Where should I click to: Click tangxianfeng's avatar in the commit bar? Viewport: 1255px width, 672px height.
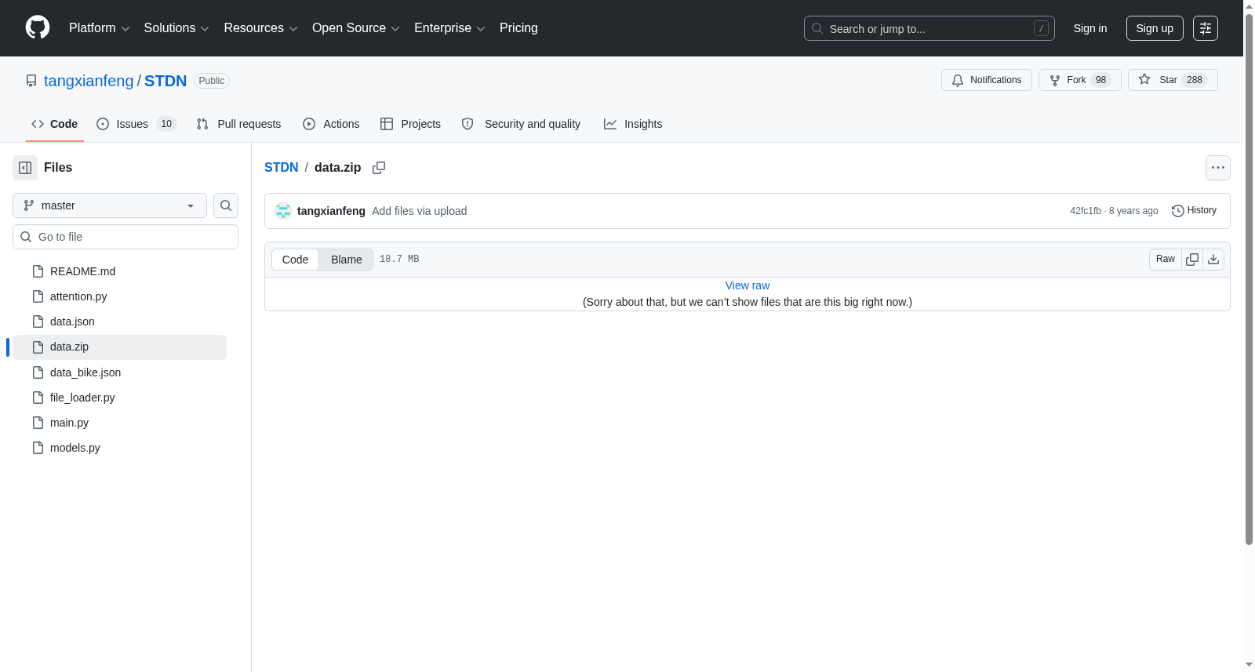click(283, 211)
